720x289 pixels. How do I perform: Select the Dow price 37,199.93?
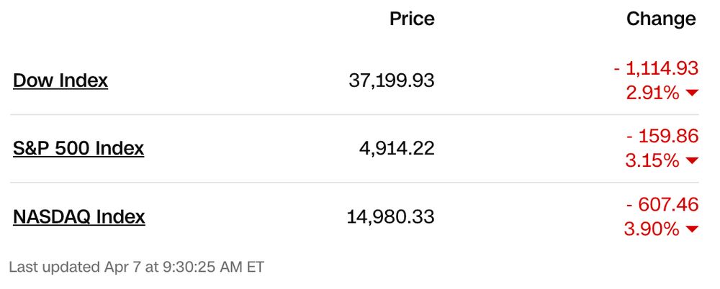(392, 81)
